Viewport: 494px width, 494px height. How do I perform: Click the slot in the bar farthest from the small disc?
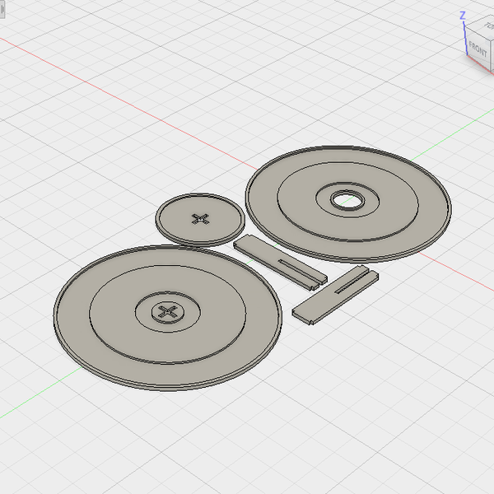coord(352,282)
